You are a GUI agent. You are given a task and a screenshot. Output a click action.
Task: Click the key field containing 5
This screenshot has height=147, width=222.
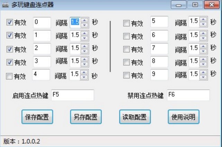click(x=159, y=21)
